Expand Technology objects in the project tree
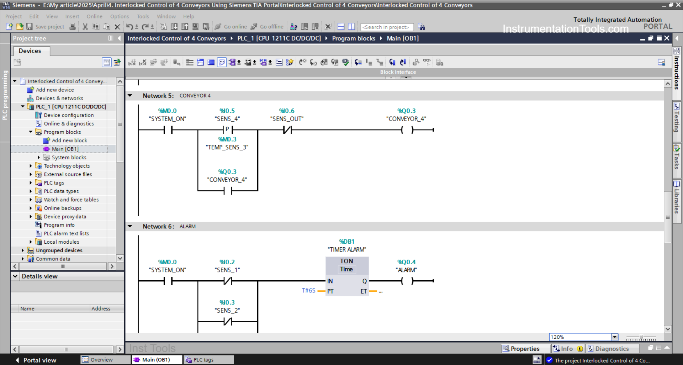The image size is (683, 365). coord(30,166)
